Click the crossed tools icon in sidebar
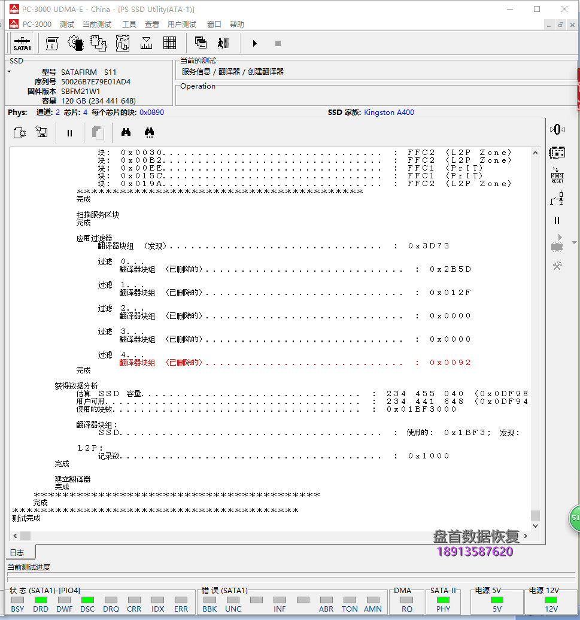This screenshot has width=580, height=620. (x=557, y=266)
